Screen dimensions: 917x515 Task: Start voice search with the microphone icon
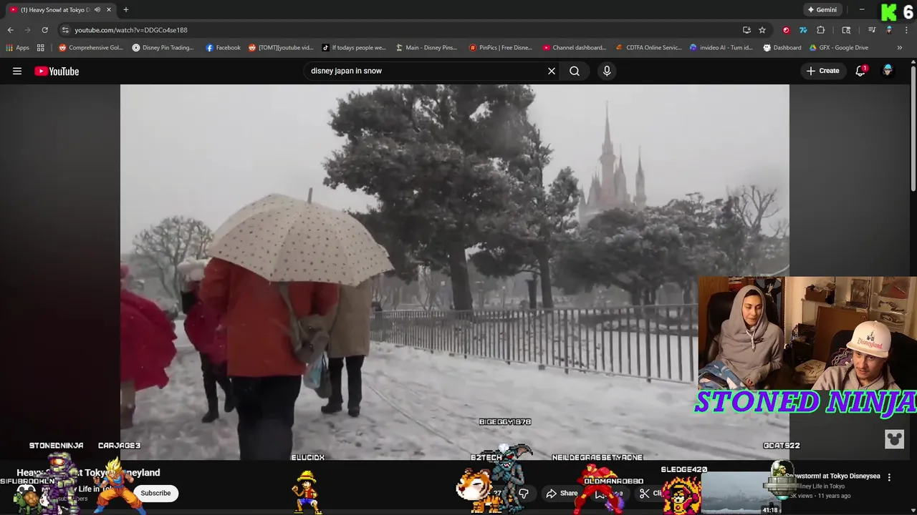pyautogui.click(x=607, y=71)
